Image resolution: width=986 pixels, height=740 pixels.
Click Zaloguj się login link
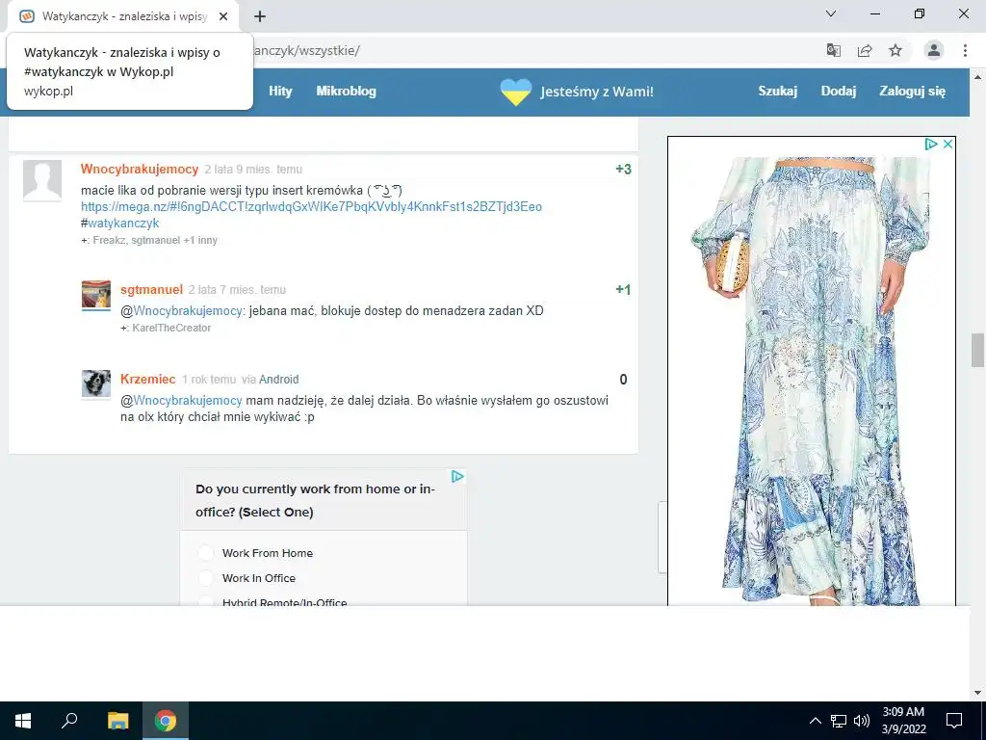(912, 92)
